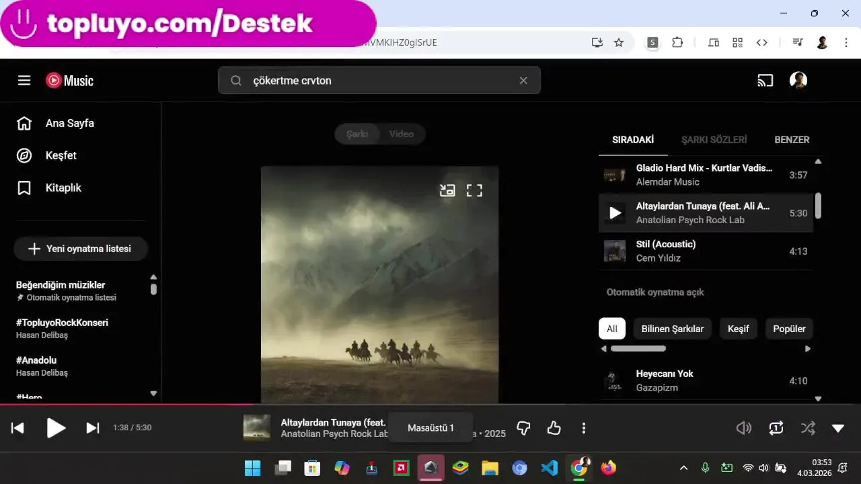Toggle shuffle in the player bar
The height and width of the screenshot is (484, 861).
(808, 428)
